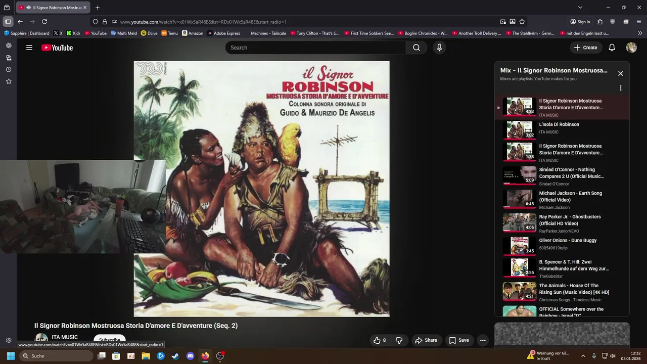Save video to a playlist
The width and height of the screenshot is (647, 364).
[459, 340]
